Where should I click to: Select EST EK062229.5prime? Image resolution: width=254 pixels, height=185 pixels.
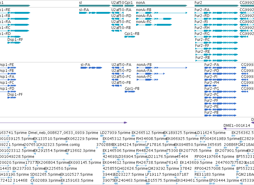coord(82,139)
